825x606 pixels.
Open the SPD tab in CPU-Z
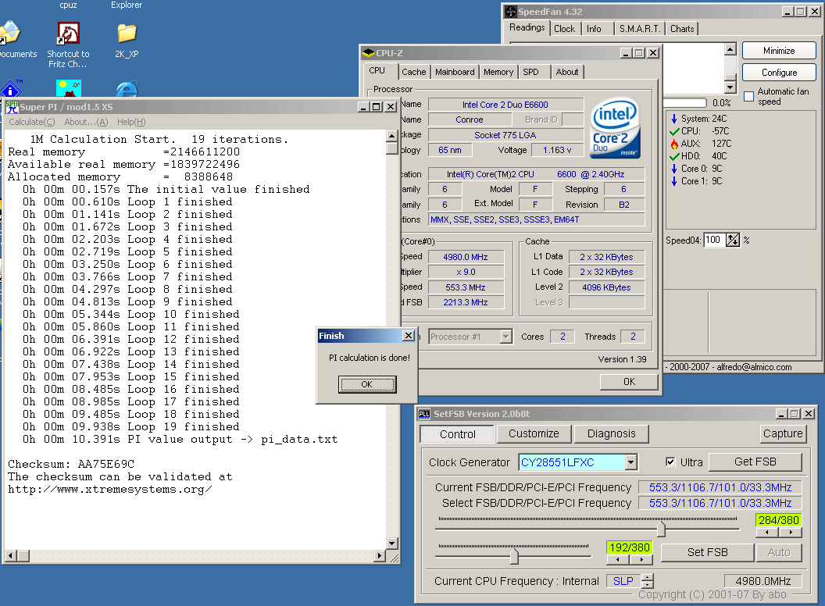click(x=530, y=72)
